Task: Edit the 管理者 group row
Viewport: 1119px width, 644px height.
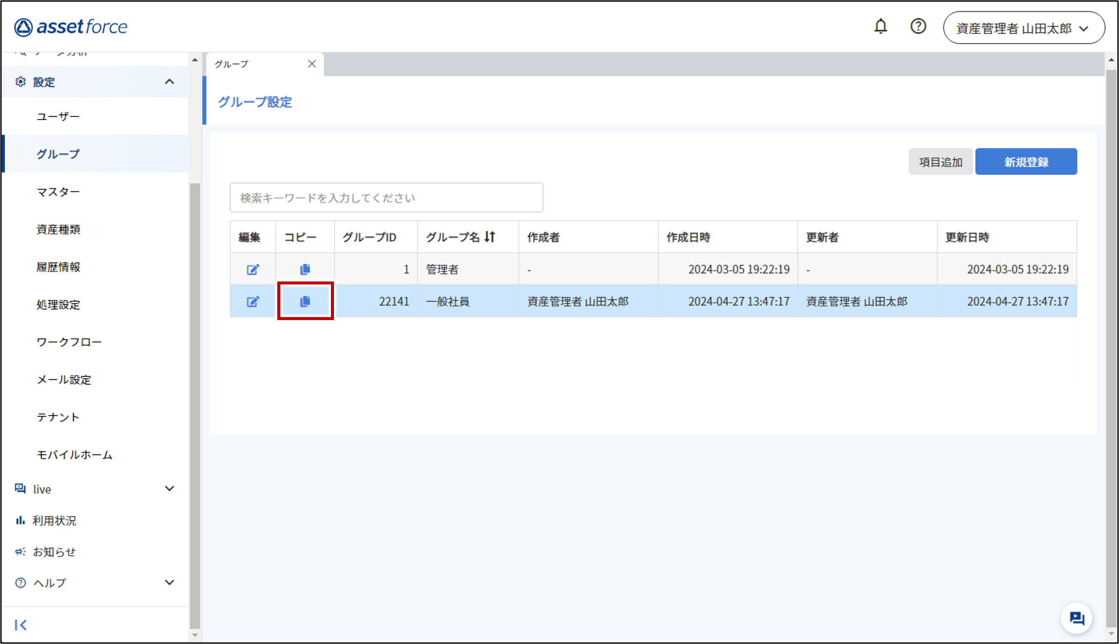Action: (x=253, y=269)
